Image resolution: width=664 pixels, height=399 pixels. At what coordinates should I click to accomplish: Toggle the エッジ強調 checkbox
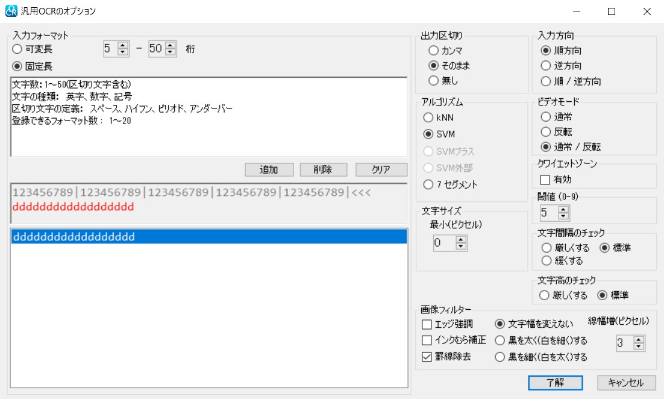click(x=427, y=324)
